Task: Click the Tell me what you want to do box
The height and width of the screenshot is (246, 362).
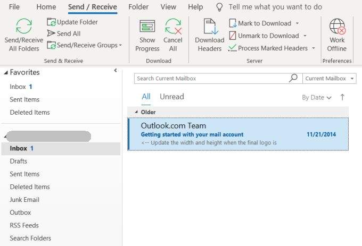Action: (x=275, y=7)
